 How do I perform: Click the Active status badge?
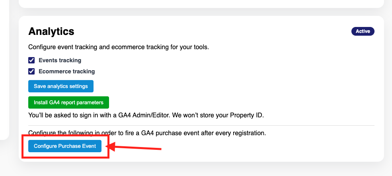pyautogui.click(x=363, y=31)
